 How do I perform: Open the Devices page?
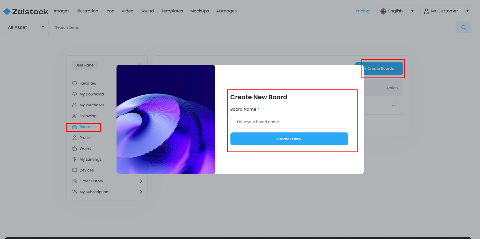(86, 170)
